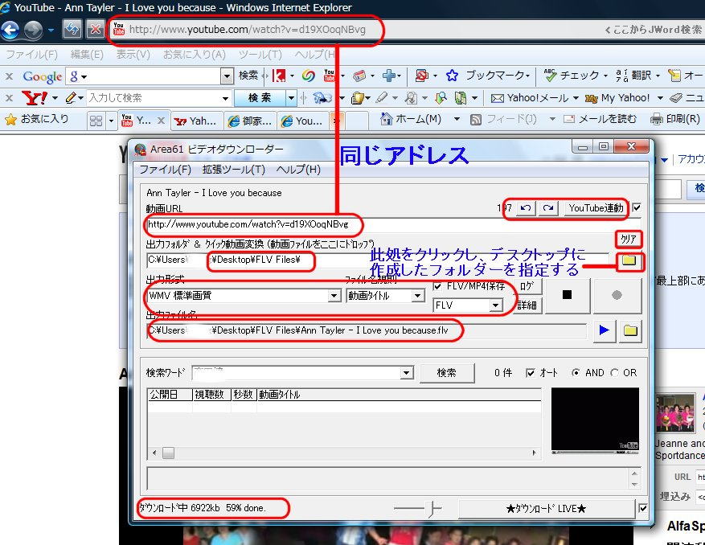Screen dimensions: 705x545
Task: Open the favorites star in IE
Action: pyautogui.click(x=10, y=120)
